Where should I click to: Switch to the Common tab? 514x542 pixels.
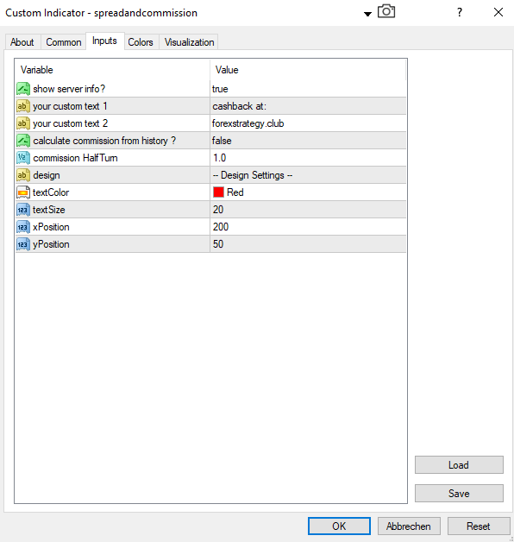click(64, 42)
